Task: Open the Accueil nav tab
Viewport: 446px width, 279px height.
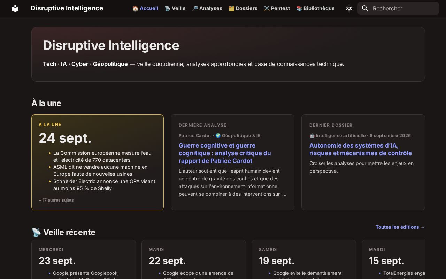Action: click(145, 8)
